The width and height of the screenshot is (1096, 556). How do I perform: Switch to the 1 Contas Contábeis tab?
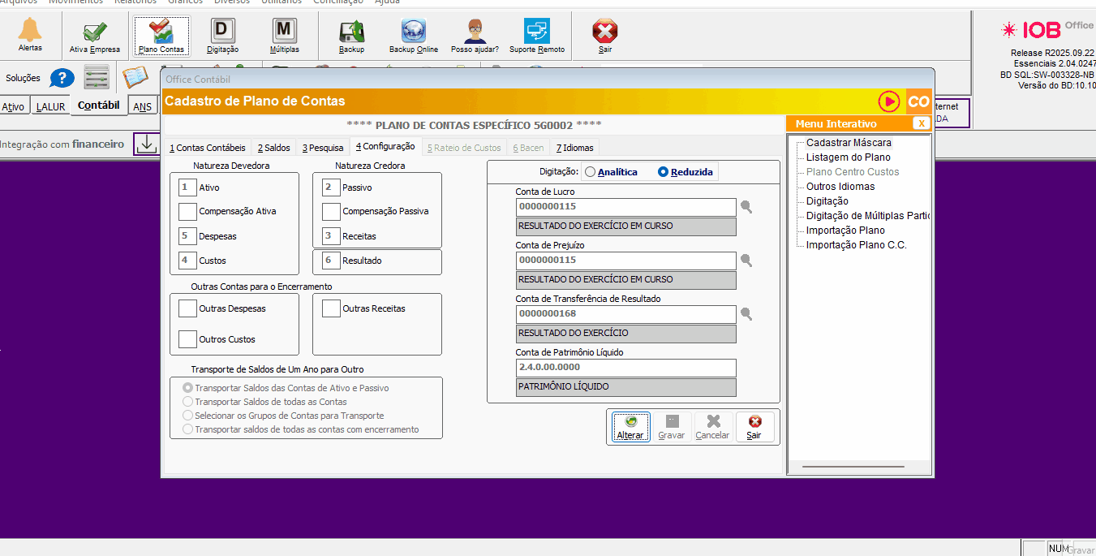tap(207, 148)
